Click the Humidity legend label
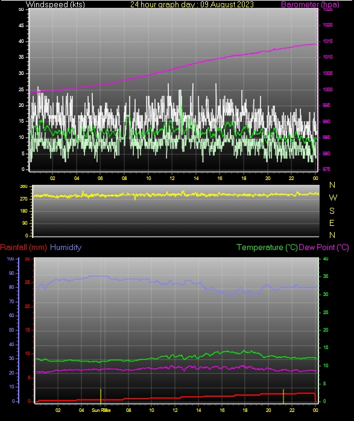354x421 pixels. tap(66, 247)
